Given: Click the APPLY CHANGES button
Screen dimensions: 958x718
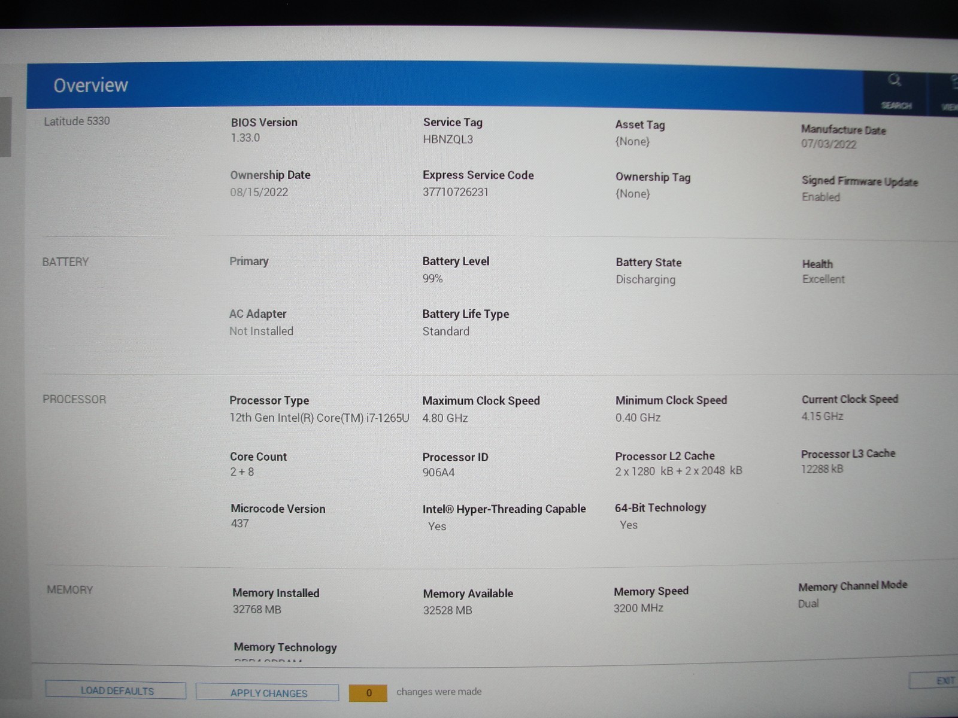Looking at the screenshot, I should [x=268, y=693].
